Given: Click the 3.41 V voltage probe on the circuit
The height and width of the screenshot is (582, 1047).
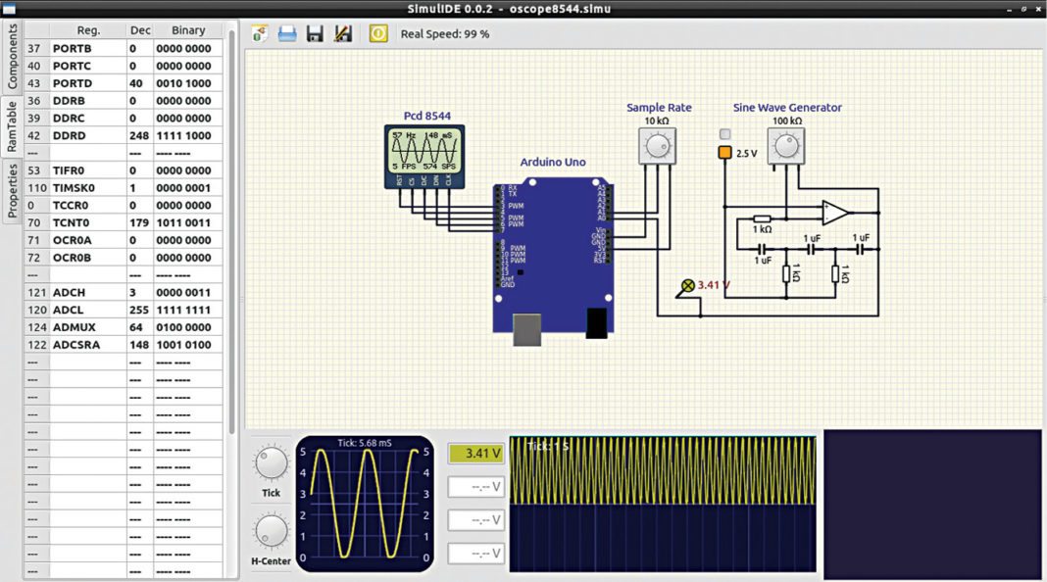Looking at the screenshot, I should (x=686, y=283).
